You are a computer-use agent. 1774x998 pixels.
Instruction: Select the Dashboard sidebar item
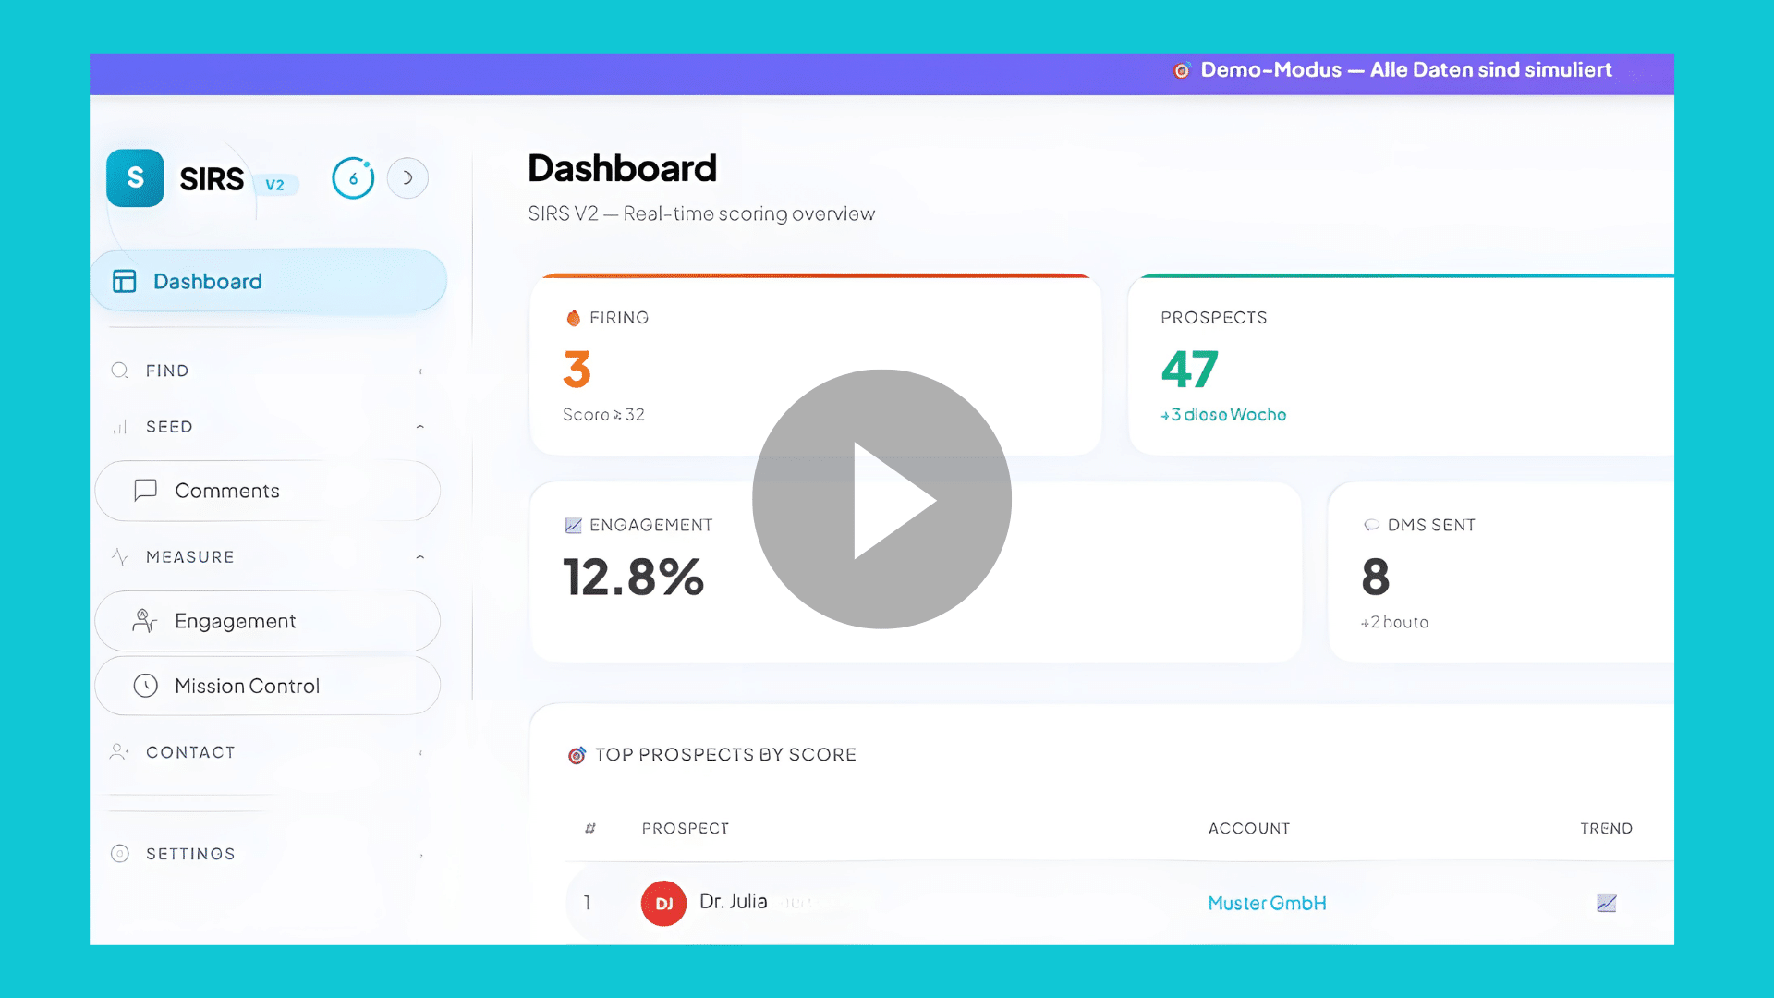pos(269,281)
